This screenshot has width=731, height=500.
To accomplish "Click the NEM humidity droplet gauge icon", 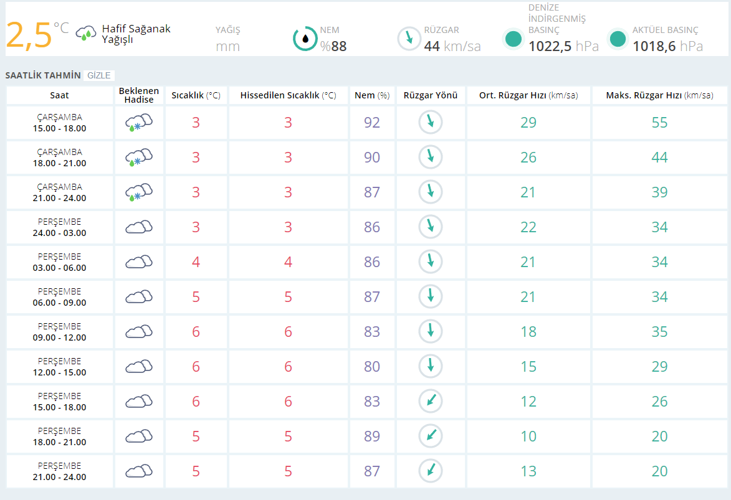I will 305,39.
